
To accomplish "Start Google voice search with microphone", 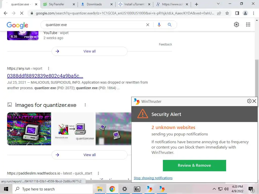I will tap(159, 25).
